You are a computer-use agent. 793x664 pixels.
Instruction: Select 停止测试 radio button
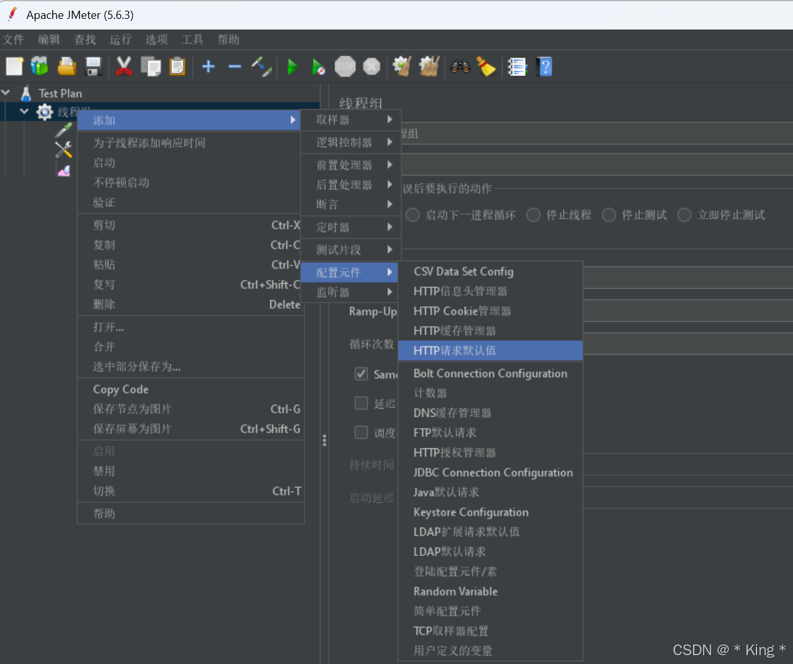tap(609, 215)
